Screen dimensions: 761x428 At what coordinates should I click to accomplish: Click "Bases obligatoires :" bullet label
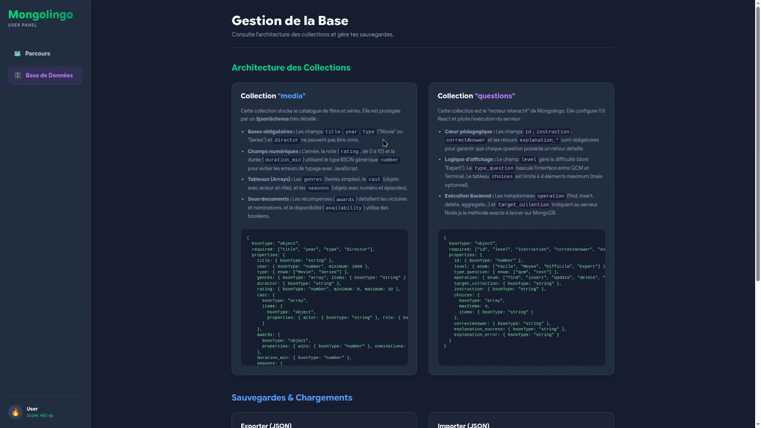click(x=271, y=131)
